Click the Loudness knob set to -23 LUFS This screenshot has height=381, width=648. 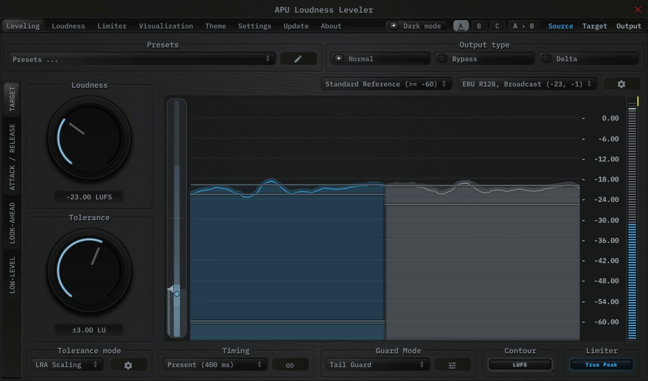pyautogui.click(x=89, y=138)
